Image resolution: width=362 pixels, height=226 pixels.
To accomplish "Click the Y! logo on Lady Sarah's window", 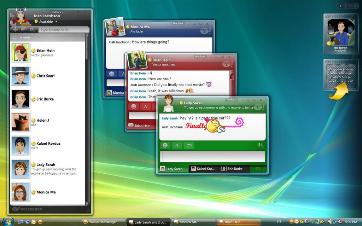I will point(258,107).
